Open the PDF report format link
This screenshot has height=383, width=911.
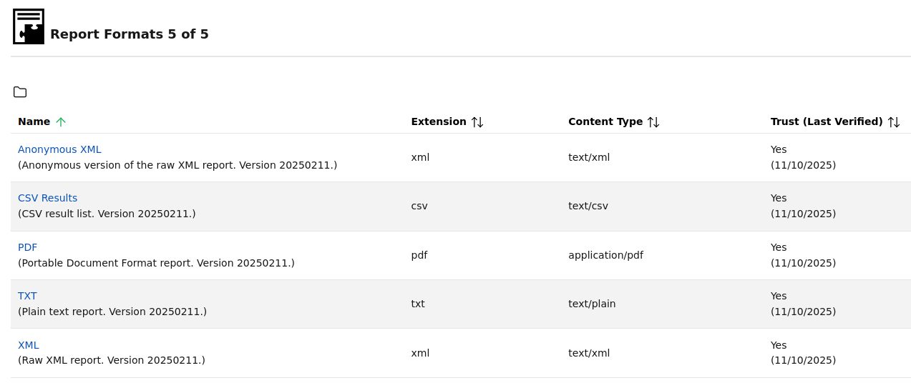[x=27, y=247]
